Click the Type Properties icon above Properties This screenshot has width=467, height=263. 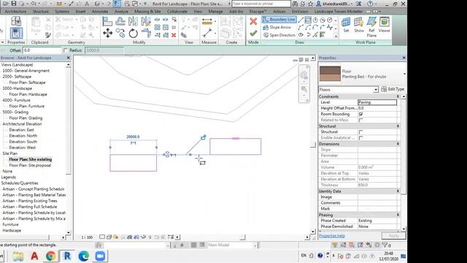pos(16,21)
